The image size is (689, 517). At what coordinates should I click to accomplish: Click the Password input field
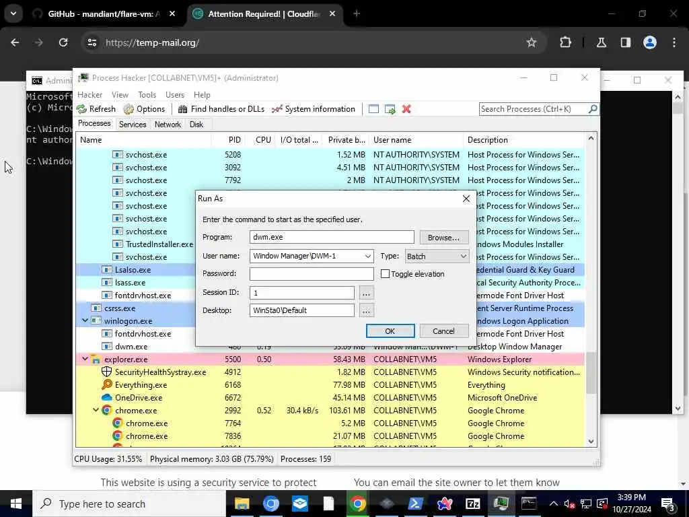tap(312, 273)
